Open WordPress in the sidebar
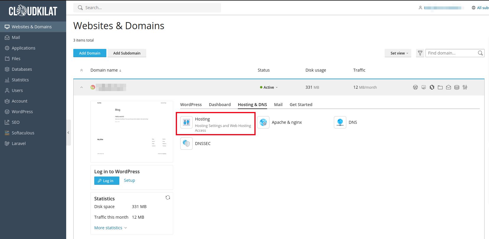 [x=33, y=112]
